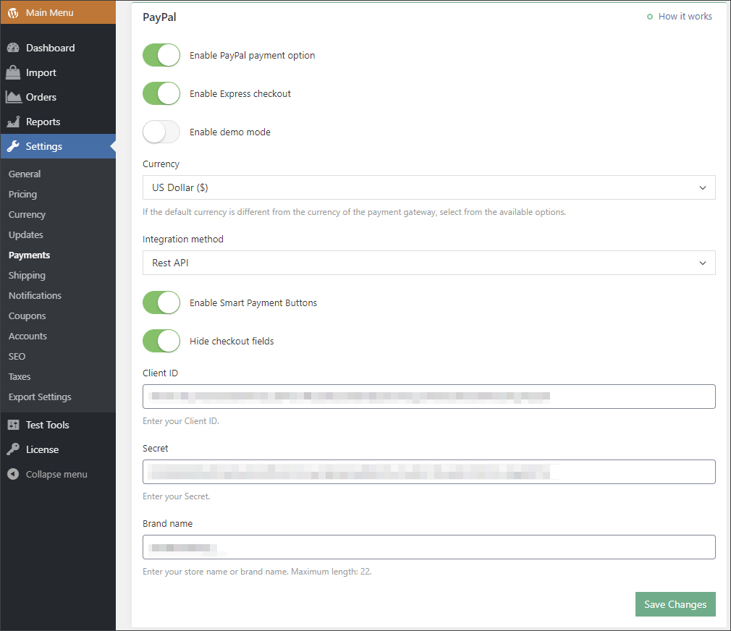Screen dimensions: 731x631
Task: Click the Hide checkout fields label
Action: [232, 341]
